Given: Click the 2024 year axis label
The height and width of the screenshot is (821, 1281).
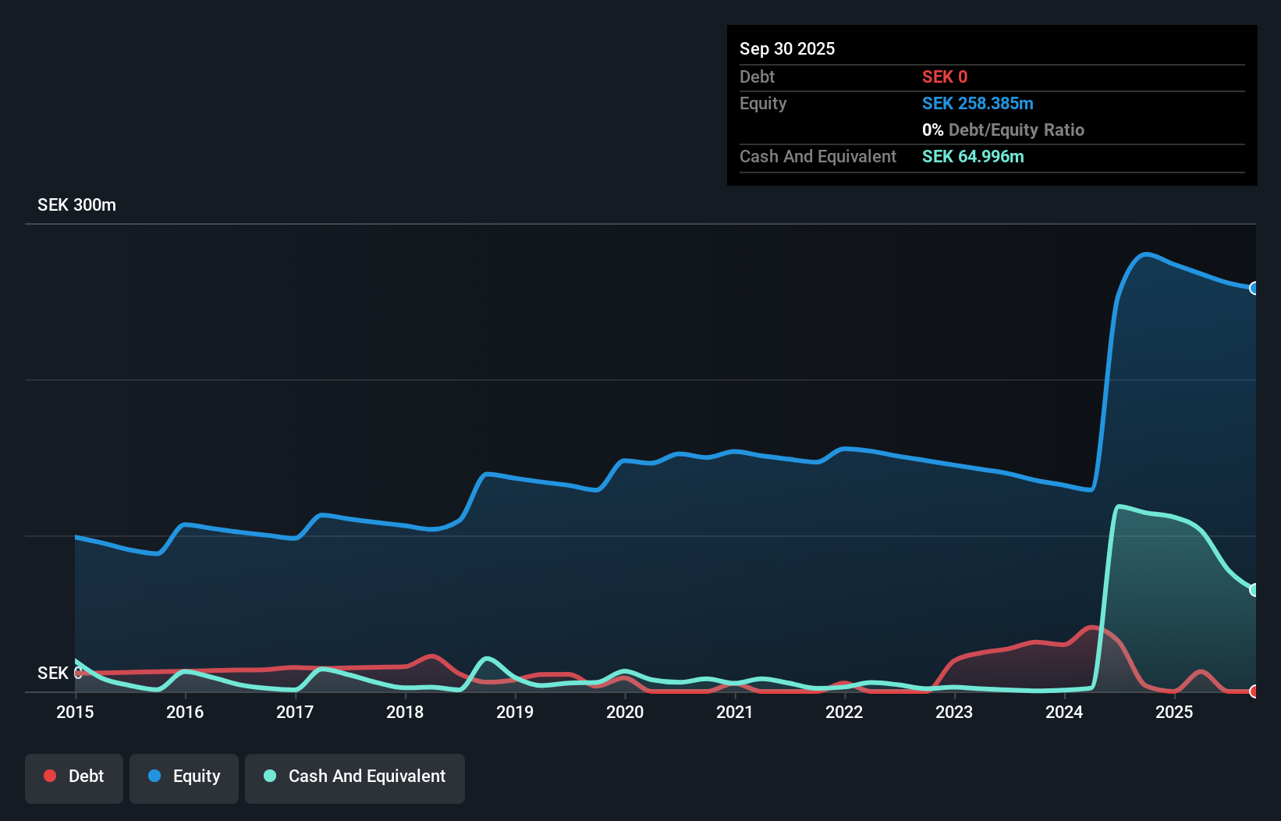Looking at the screenshot, I should pyautogui.click(x=1064, y=712).
